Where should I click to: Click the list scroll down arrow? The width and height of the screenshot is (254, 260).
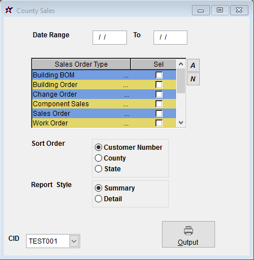[181, 123]
